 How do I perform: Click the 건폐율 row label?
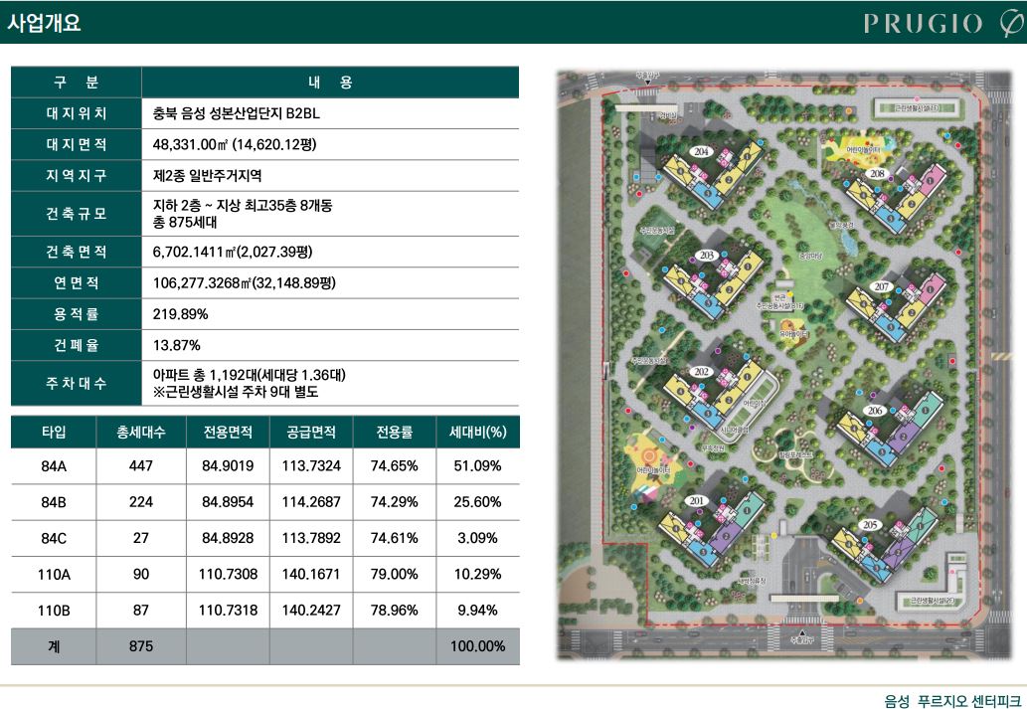coord(76,345)
